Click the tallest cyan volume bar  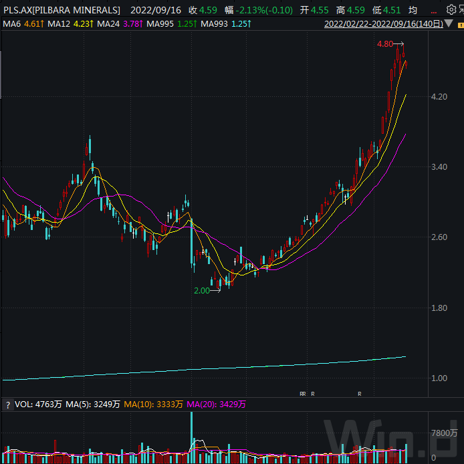[191, 437]
